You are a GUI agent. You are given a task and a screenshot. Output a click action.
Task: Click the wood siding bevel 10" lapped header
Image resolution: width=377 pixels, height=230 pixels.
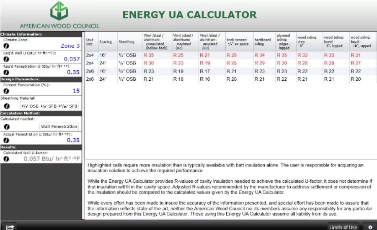363,41
